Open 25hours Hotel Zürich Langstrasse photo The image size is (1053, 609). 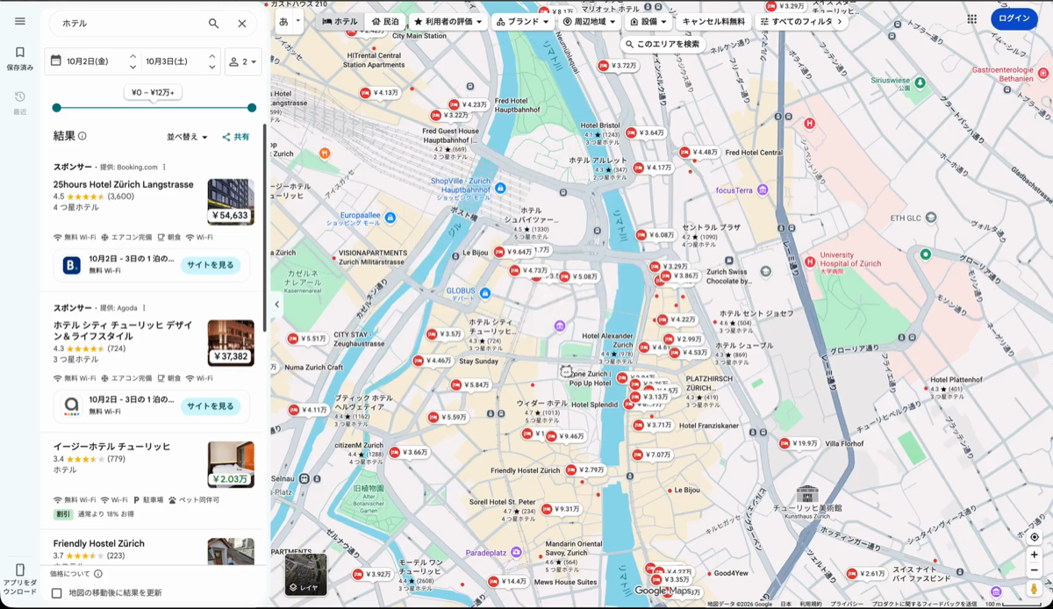tap(231, 202)
